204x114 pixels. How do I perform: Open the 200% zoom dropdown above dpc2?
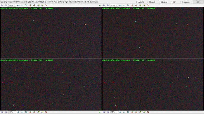tap(114, 5)
